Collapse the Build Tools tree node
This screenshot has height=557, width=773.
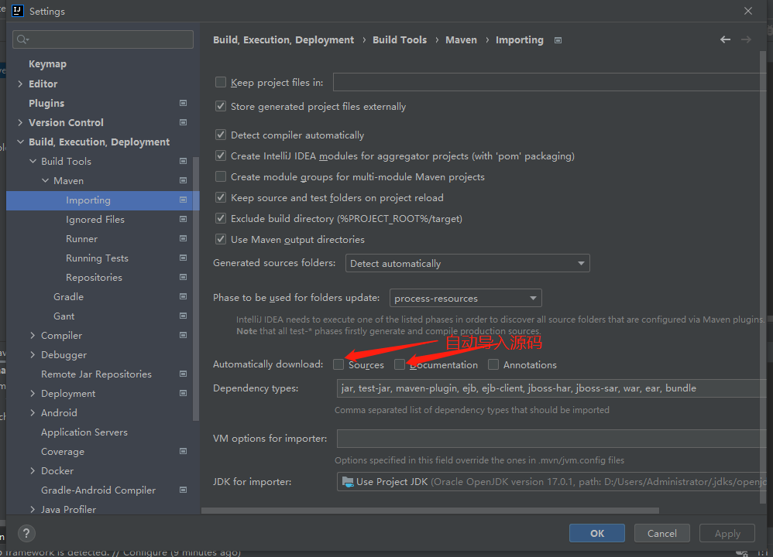(x=33, y=161)
